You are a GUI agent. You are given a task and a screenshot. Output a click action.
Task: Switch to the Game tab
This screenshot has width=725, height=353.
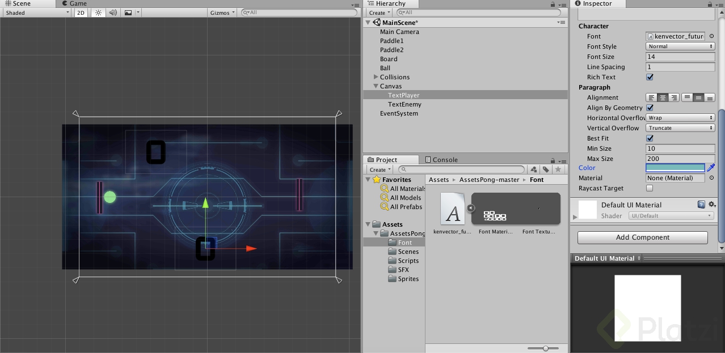[x=73, y=3]
